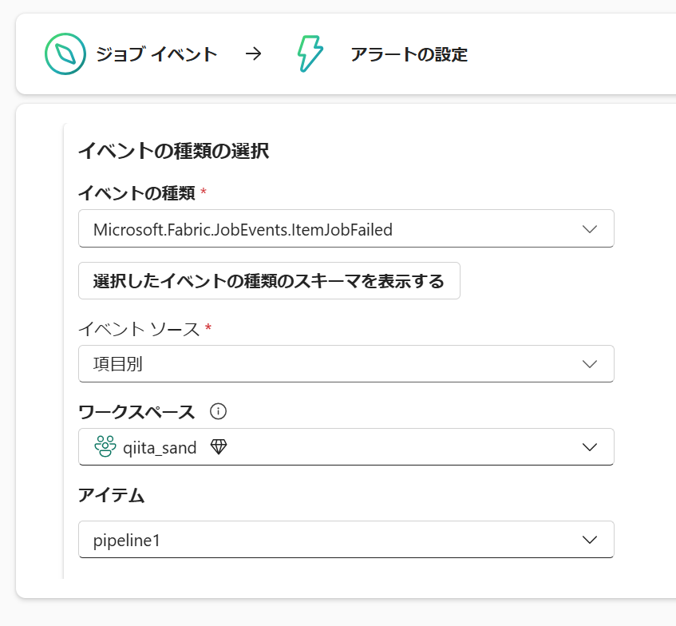
Task: Click the qiita_sand workspace name
Action: coord(160,447)
